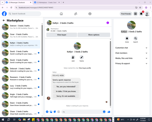Expand Media, files and links section

[131, 58]
